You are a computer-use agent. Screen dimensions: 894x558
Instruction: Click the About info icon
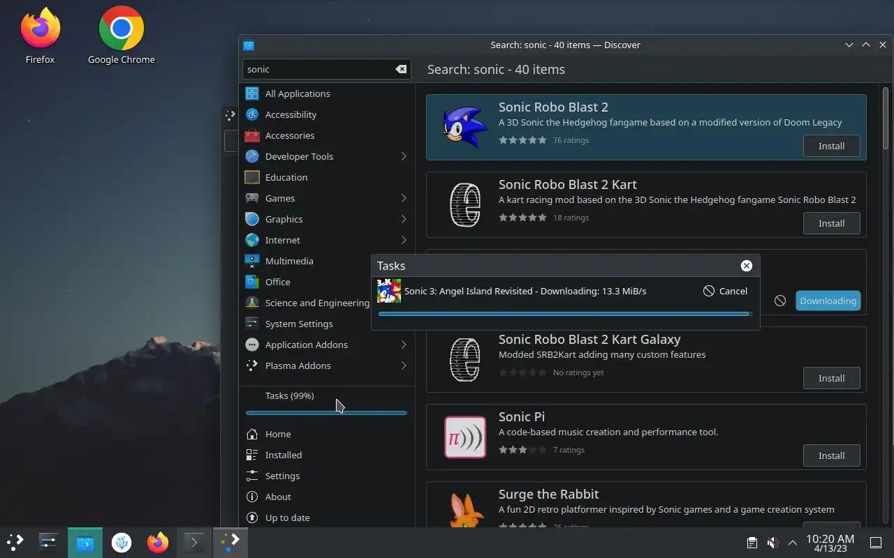(x=252, y=497)
